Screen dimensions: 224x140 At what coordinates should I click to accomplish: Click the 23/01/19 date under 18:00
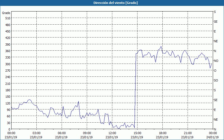[162, 137]
